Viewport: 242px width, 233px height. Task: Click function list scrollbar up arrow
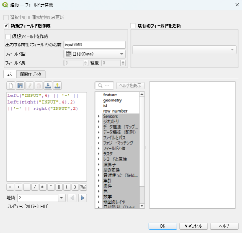pos(142,94)
